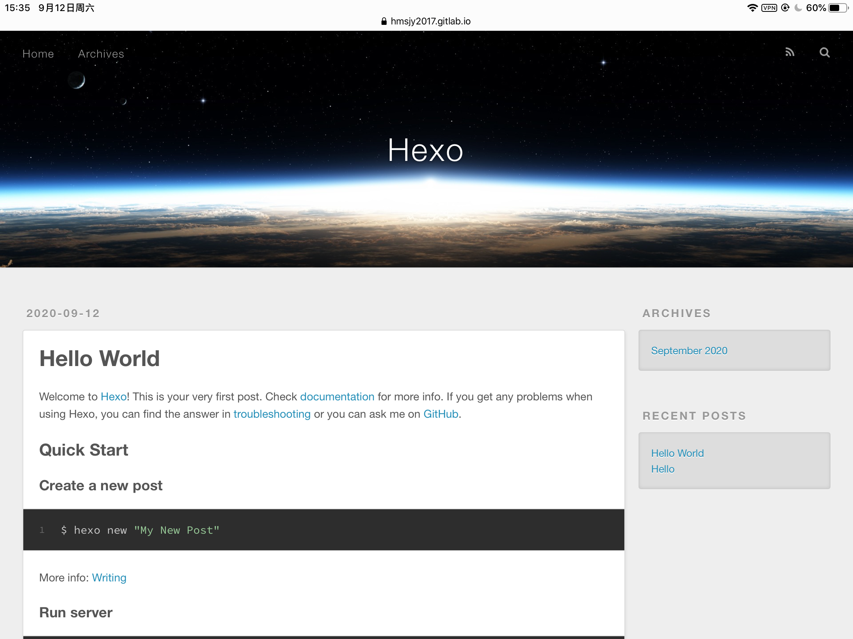
Task: Tap the 60% battery percentage text
Action: coord(816,8)
